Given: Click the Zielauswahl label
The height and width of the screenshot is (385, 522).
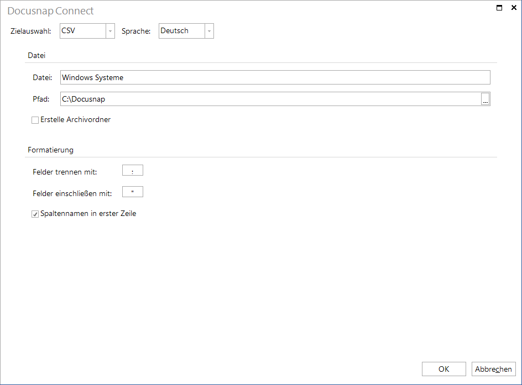Looking at the screenshot, I should [x=31, y=31].
